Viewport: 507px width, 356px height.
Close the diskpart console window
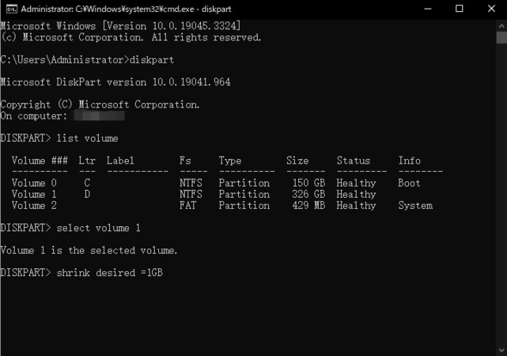[x=492, y=9]
